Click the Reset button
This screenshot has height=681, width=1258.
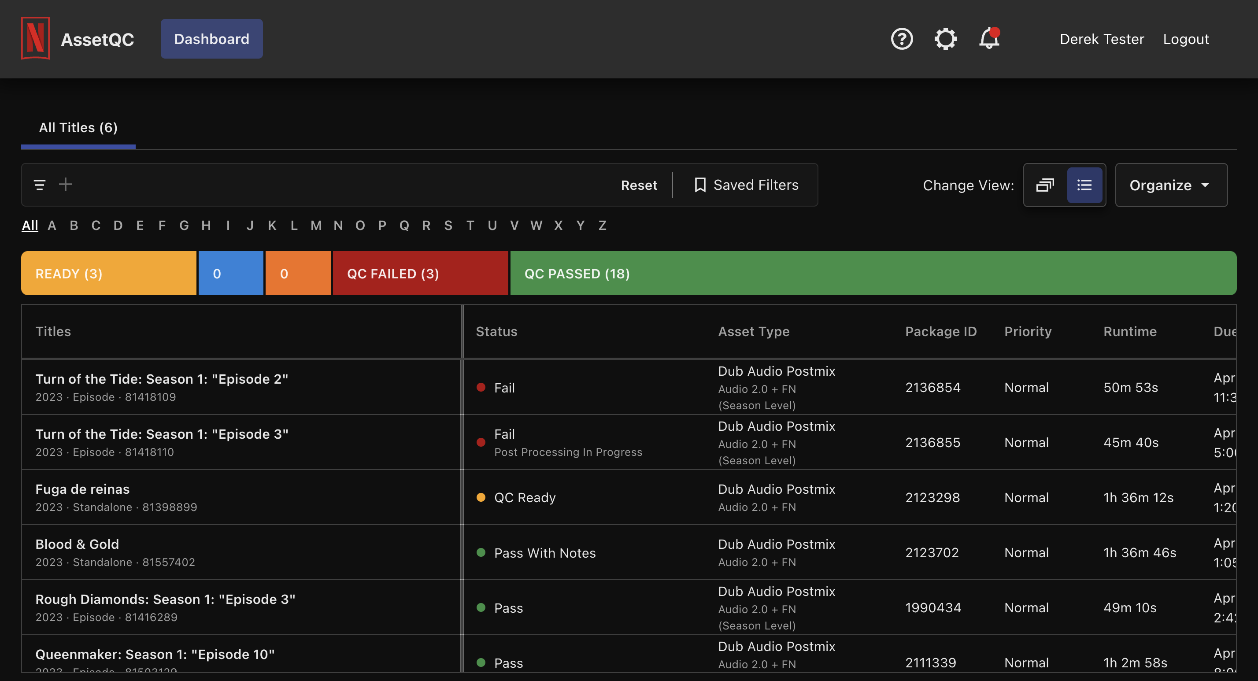pyautogui.click(x=639, y=185)
